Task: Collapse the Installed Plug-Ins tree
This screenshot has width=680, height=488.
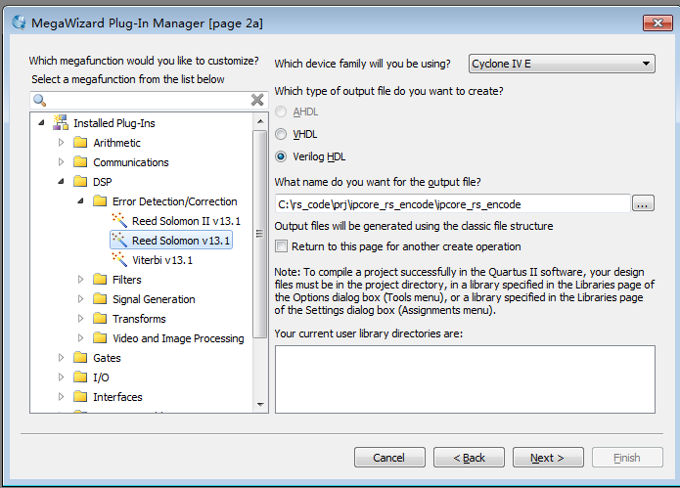Action: [41, 123]
